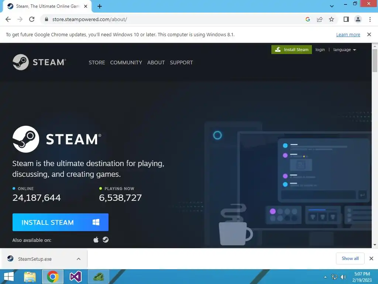The image size is (378, 284).
Task: Expand the SteamSetup.exe download options chevron
Action: (79, 259)
